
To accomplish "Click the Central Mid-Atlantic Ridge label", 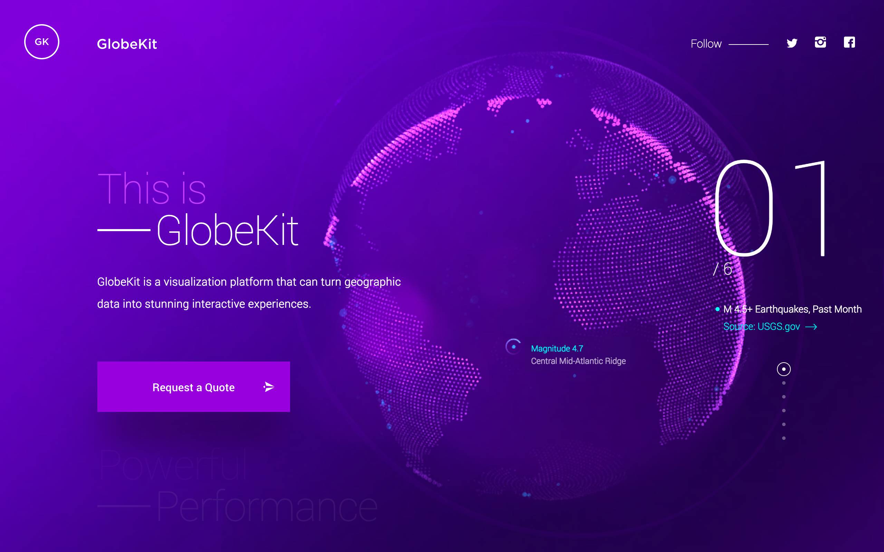I will point(578,361).
